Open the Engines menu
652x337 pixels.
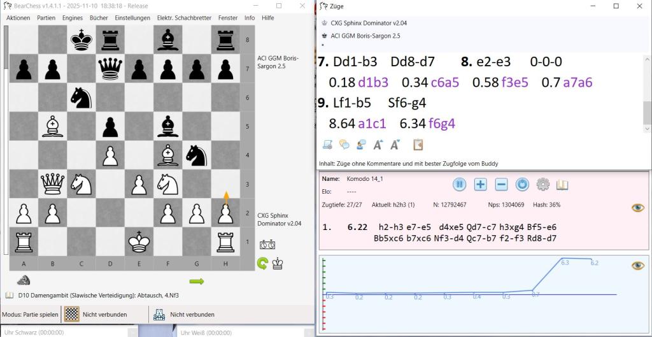coord(73,18)
